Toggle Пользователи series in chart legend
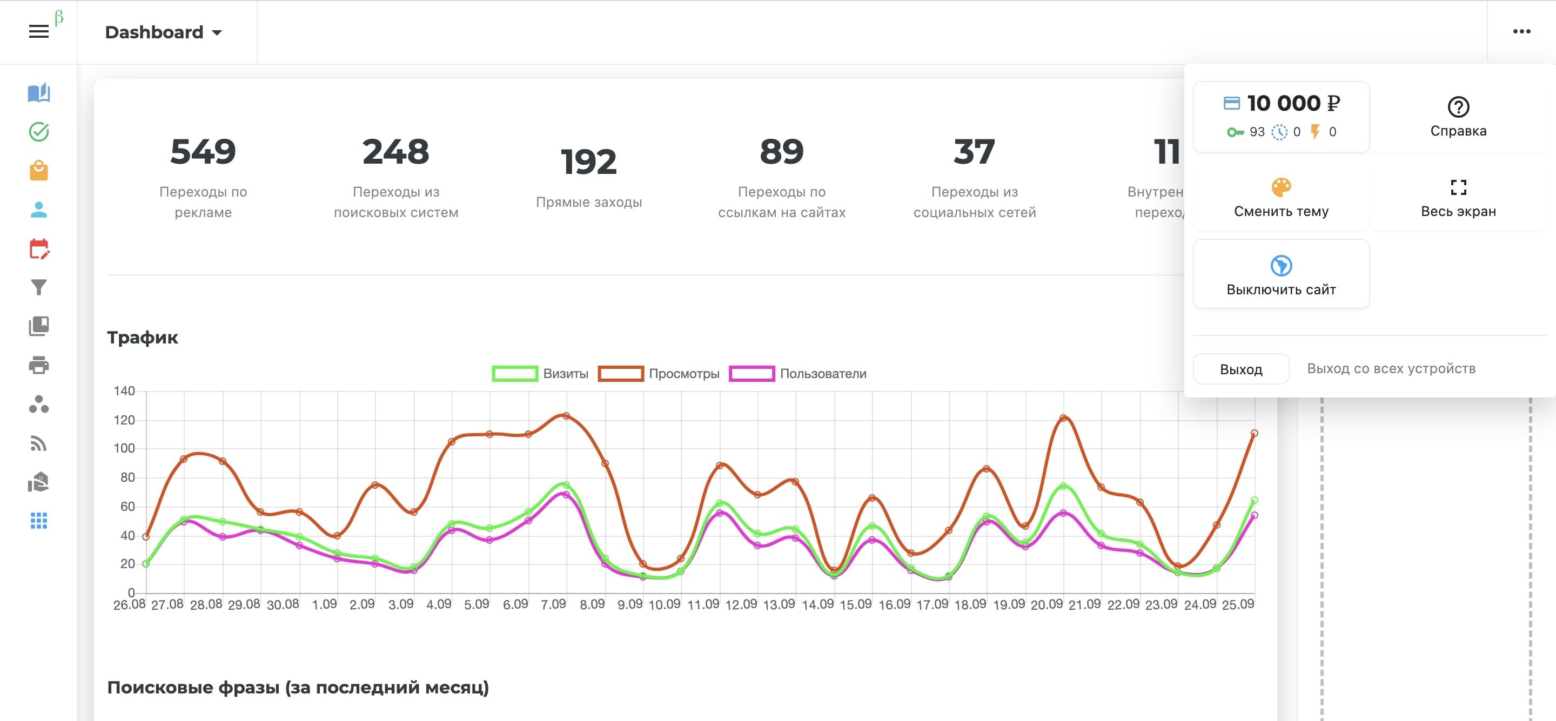 coord(797,374)
